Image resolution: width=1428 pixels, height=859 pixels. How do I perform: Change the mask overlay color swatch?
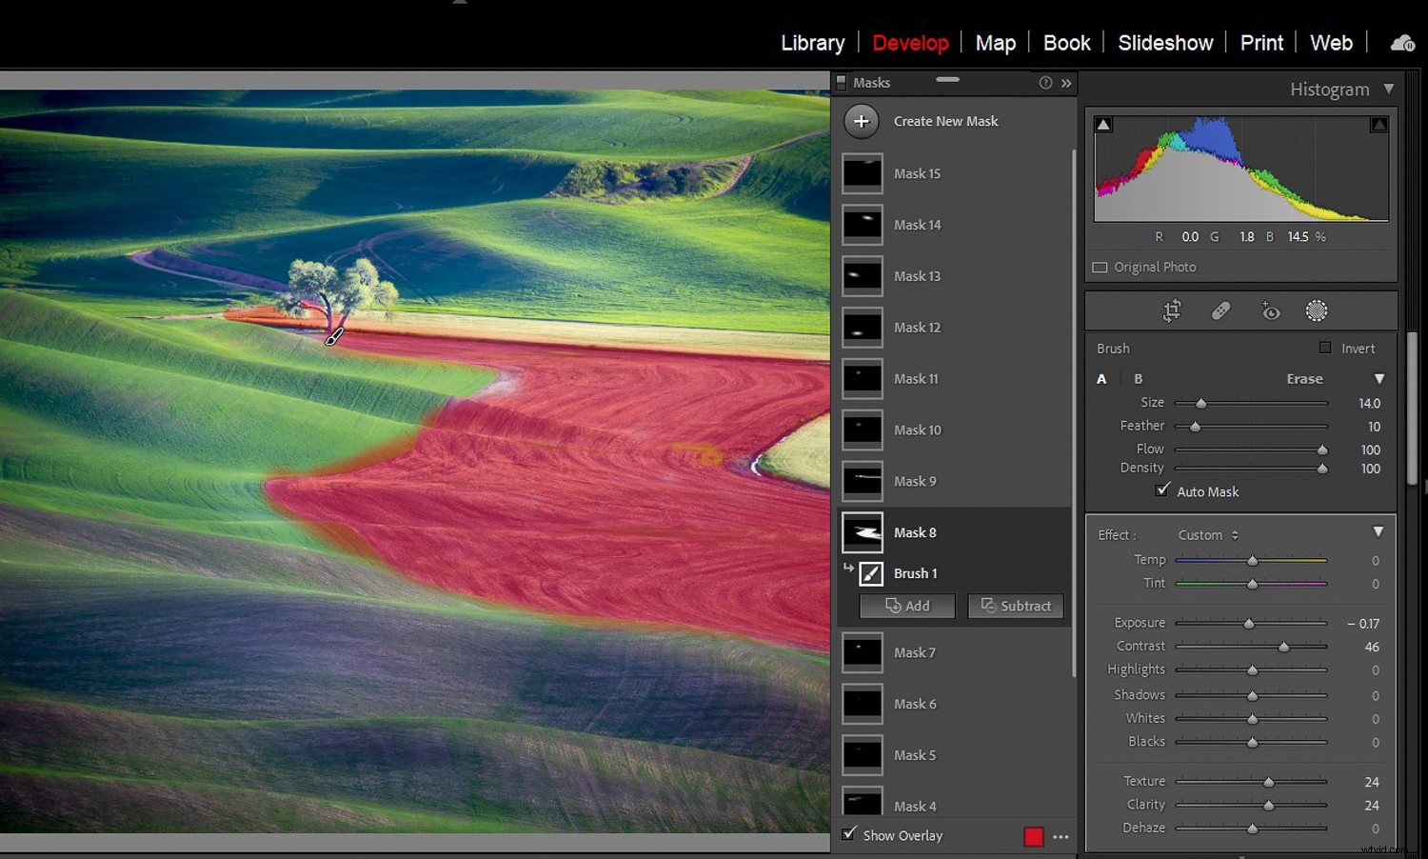coord(1034,835)
